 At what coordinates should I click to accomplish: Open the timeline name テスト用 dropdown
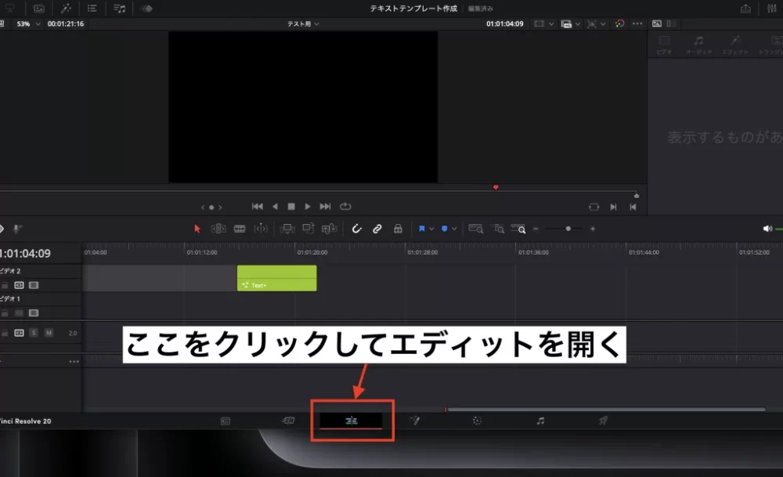[303, 24]
